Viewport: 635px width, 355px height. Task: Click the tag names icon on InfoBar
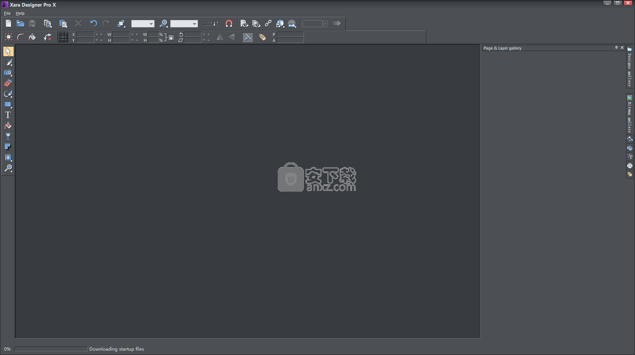[x=262, y=37]
